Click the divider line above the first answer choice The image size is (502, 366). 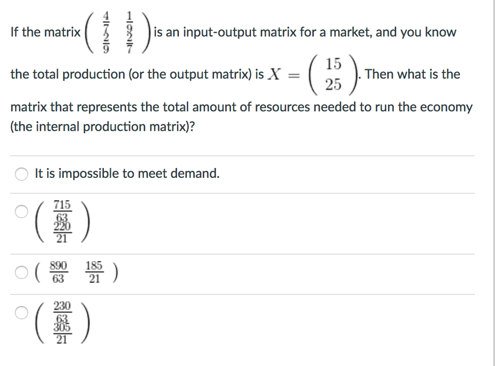click(x=245, y=155)
